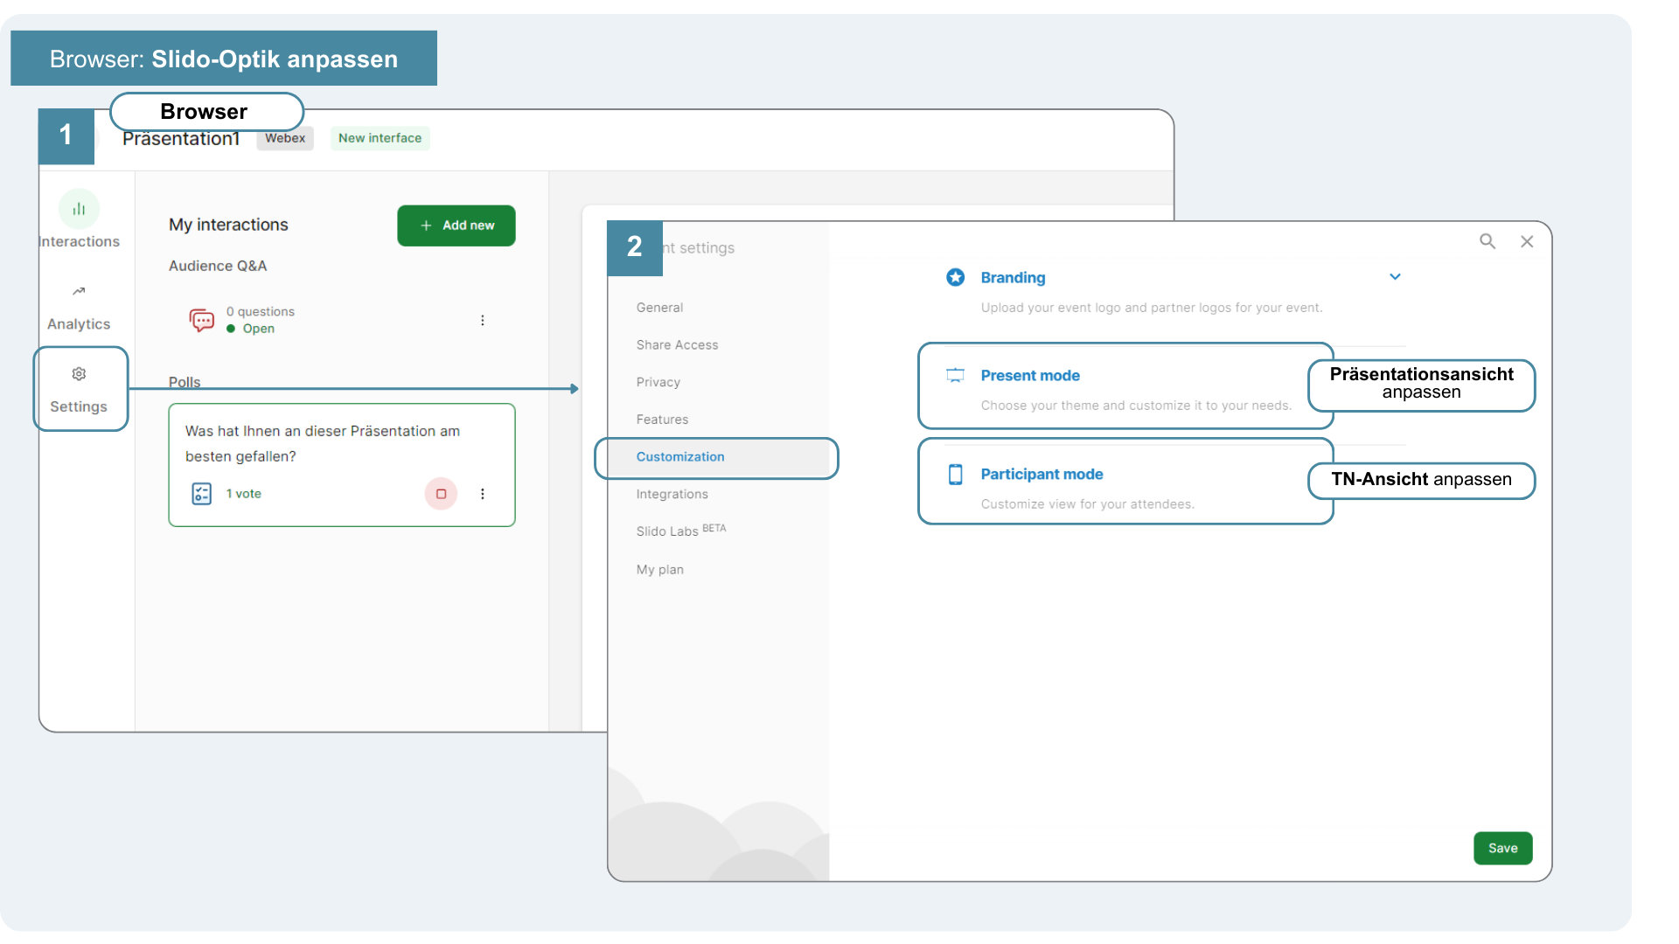Click the Present mode screen icon
The image size is (1679, 944).
pyautogui.click(x=956, y=375)
